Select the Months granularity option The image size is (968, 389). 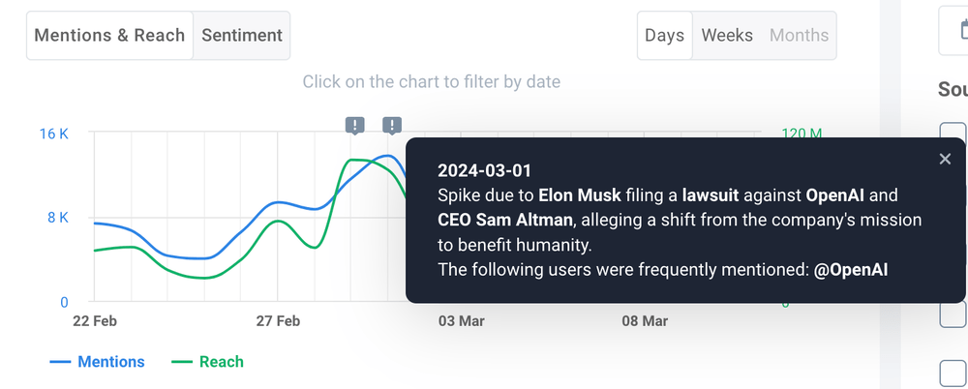pyautogui.click(x=799, y=36)
